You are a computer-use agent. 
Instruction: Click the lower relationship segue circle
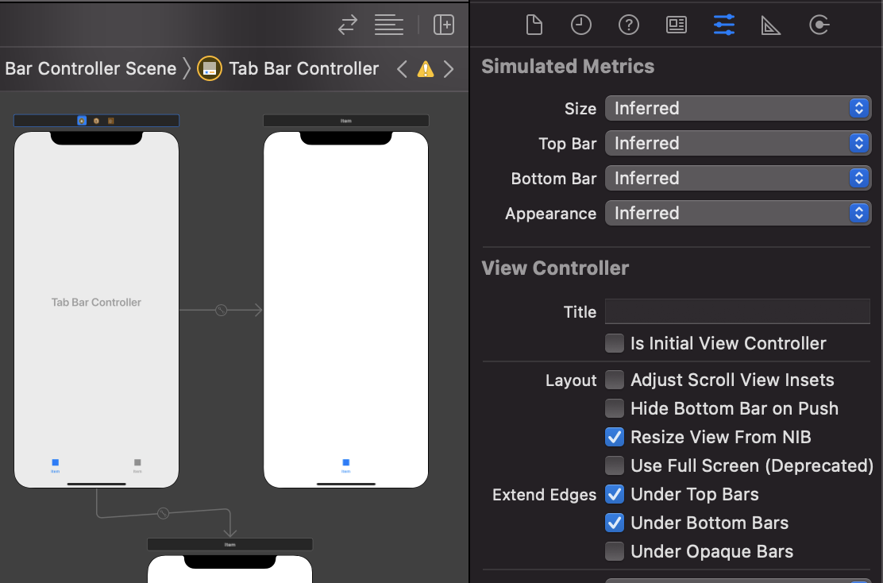point(163,513)
